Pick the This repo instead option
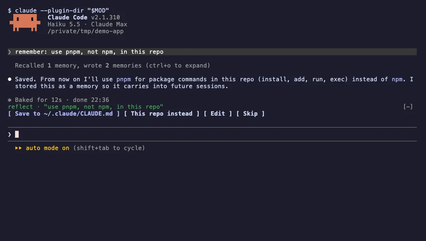426x241 pixels. click(162, 114)
